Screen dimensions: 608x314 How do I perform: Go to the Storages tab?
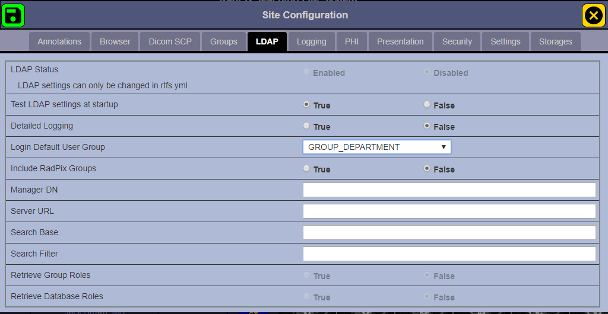[555, 41]
